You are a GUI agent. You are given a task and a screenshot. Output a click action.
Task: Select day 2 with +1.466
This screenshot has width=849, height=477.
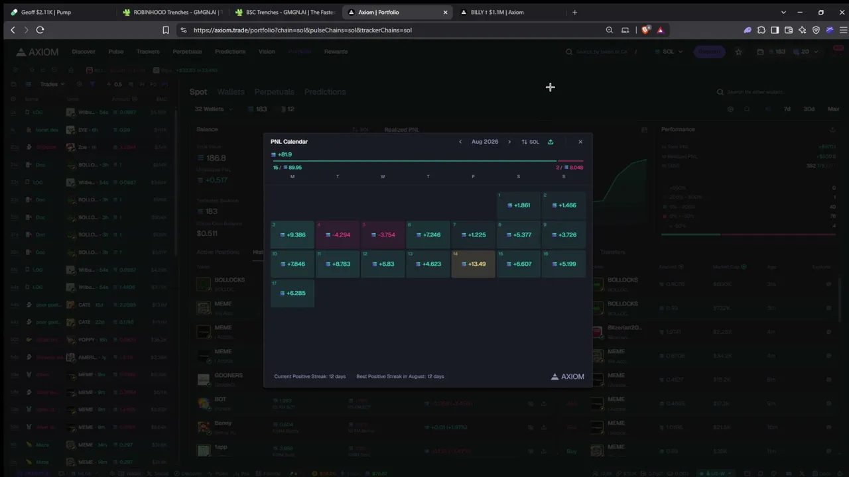click(x=564, y=205)
